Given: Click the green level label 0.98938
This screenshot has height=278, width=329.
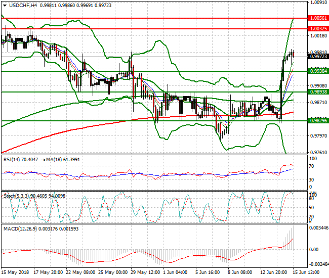Looking at the screenshot, I should tap(318, 92).
